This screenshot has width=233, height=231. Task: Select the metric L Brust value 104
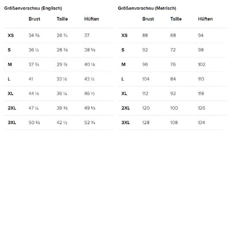tap(146, 79)
